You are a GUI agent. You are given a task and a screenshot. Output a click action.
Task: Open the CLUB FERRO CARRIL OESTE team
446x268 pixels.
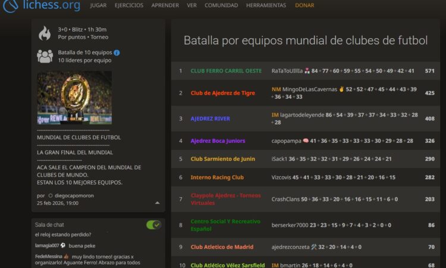click(226, 71)
